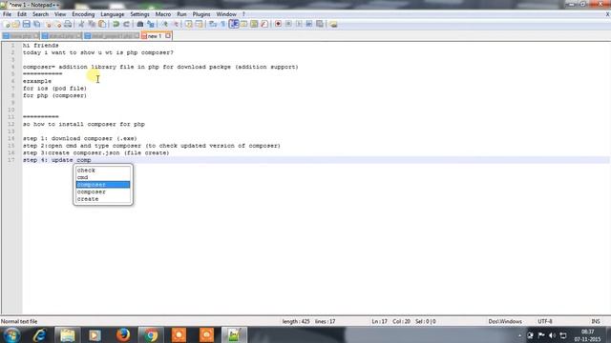This screenshot has width=611, height=343.
Task: Open the Macro menu
Action: (163, 14)
